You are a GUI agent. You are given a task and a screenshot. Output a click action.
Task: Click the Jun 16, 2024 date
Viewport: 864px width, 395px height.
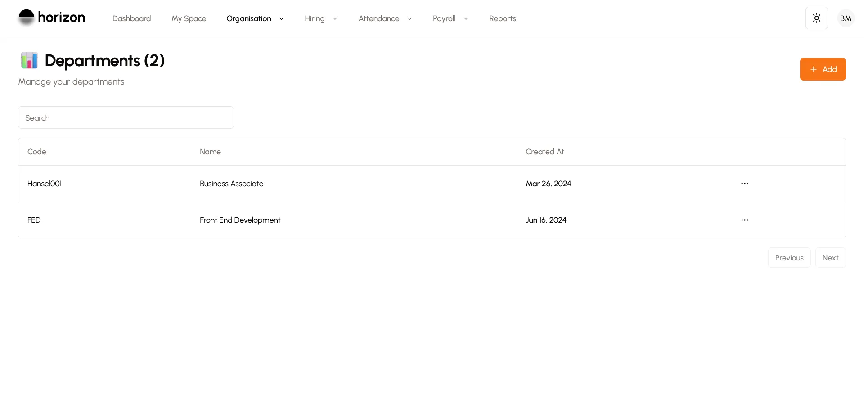pyautogui.click(x=546, y=220)
